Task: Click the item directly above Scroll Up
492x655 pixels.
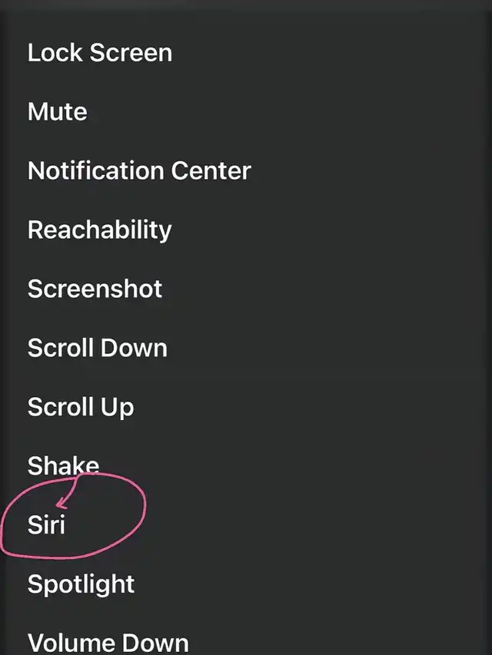Action: click(98, 348)
